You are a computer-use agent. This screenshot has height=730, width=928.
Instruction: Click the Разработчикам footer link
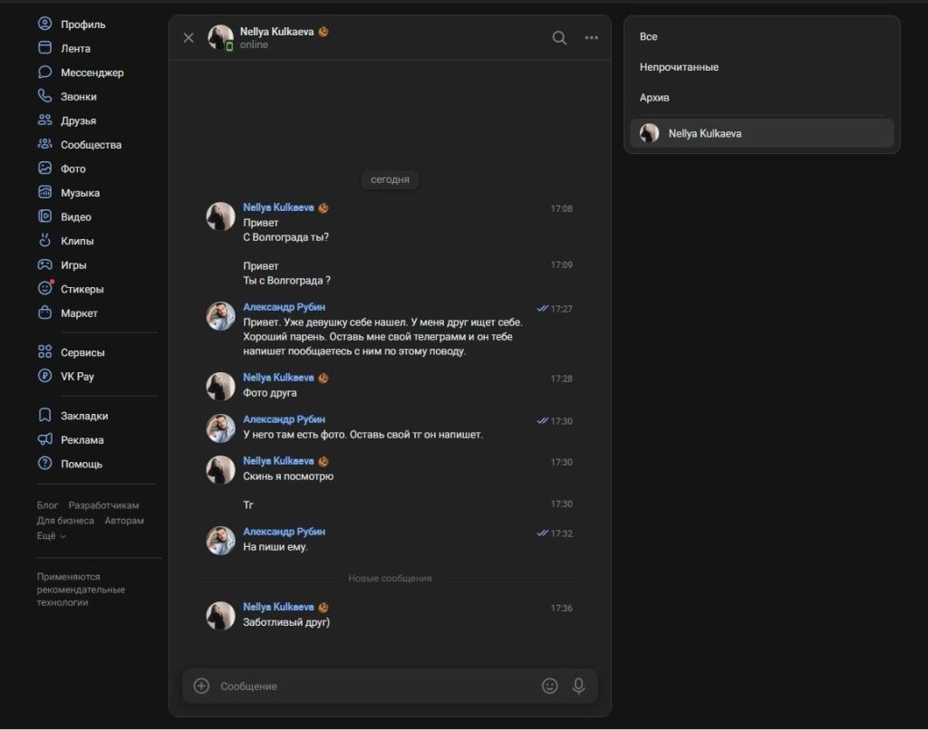(x=103, y=505)
